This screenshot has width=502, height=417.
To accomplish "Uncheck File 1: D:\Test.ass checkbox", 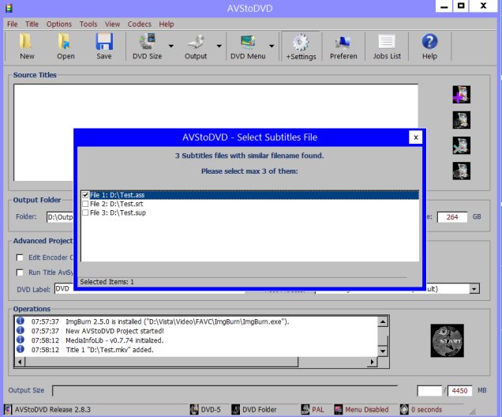I will 85,195.
